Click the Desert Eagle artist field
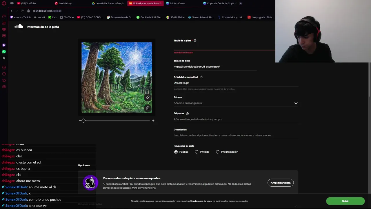This screenshot has width=371, height=209. [236, 83]
